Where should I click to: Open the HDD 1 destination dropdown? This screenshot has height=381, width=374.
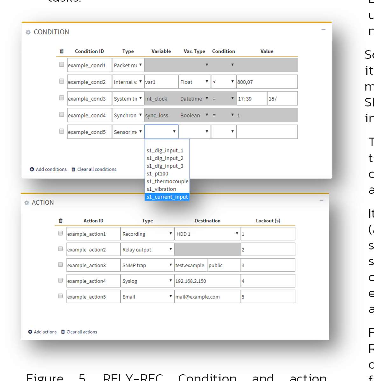(x=208, y=234)
